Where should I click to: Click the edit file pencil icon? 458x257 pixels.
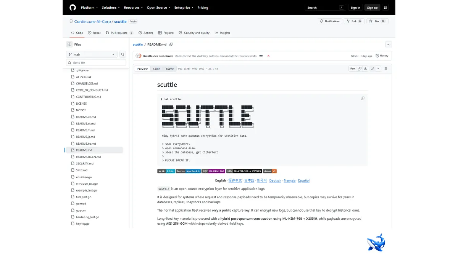pyautogui.click(x=373, y=69)
